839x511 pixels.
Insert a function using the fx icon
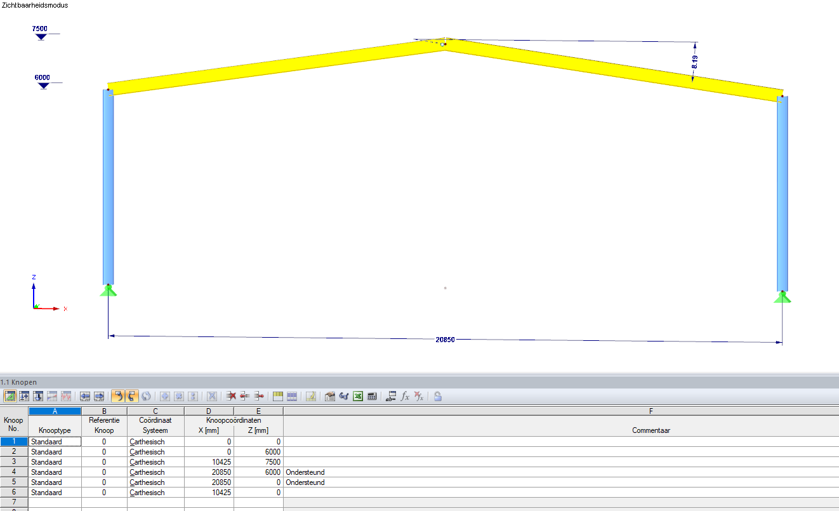coord(404,396)
